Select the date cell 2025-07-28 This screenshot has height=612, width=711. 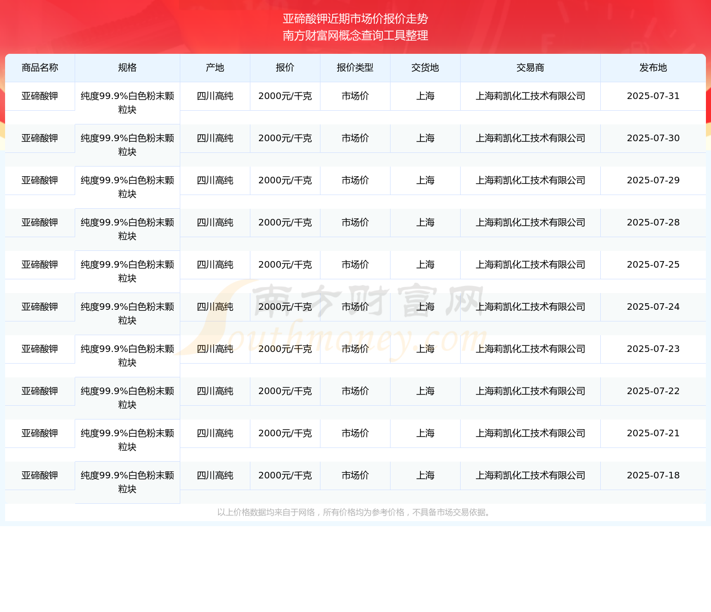(653, 222)
